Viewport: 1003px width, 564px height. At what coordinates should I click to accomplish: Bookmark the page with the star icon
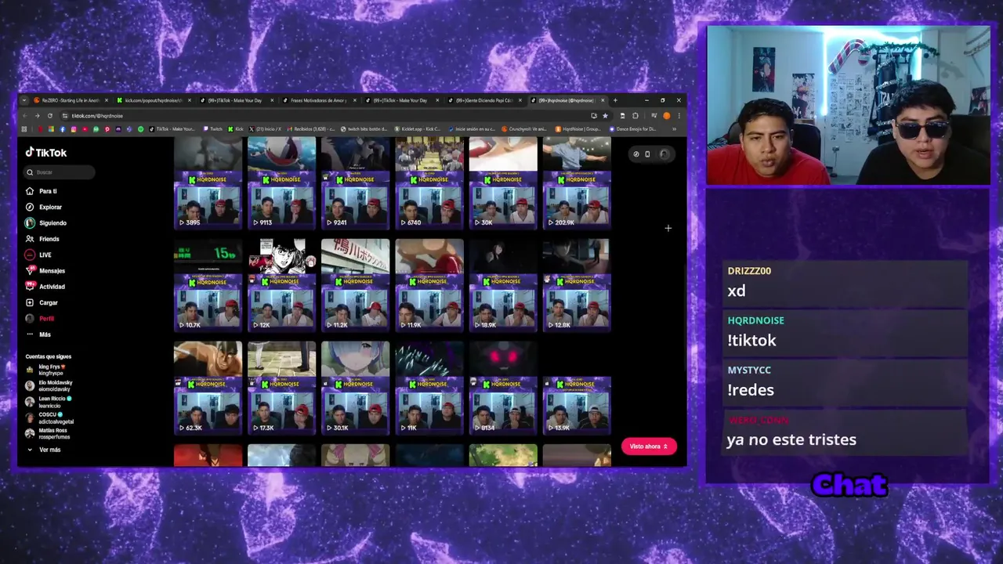tap(604, 116)
